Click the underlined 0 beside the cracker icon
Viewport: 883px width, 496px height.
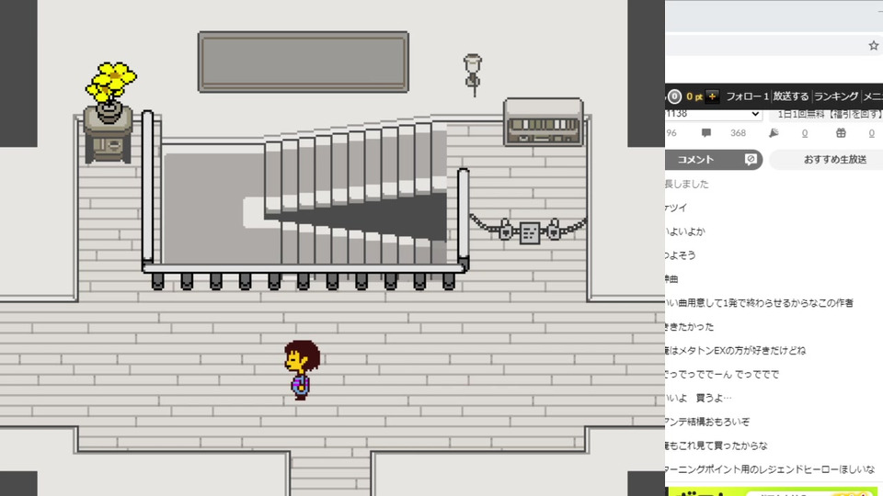(805, 133)
